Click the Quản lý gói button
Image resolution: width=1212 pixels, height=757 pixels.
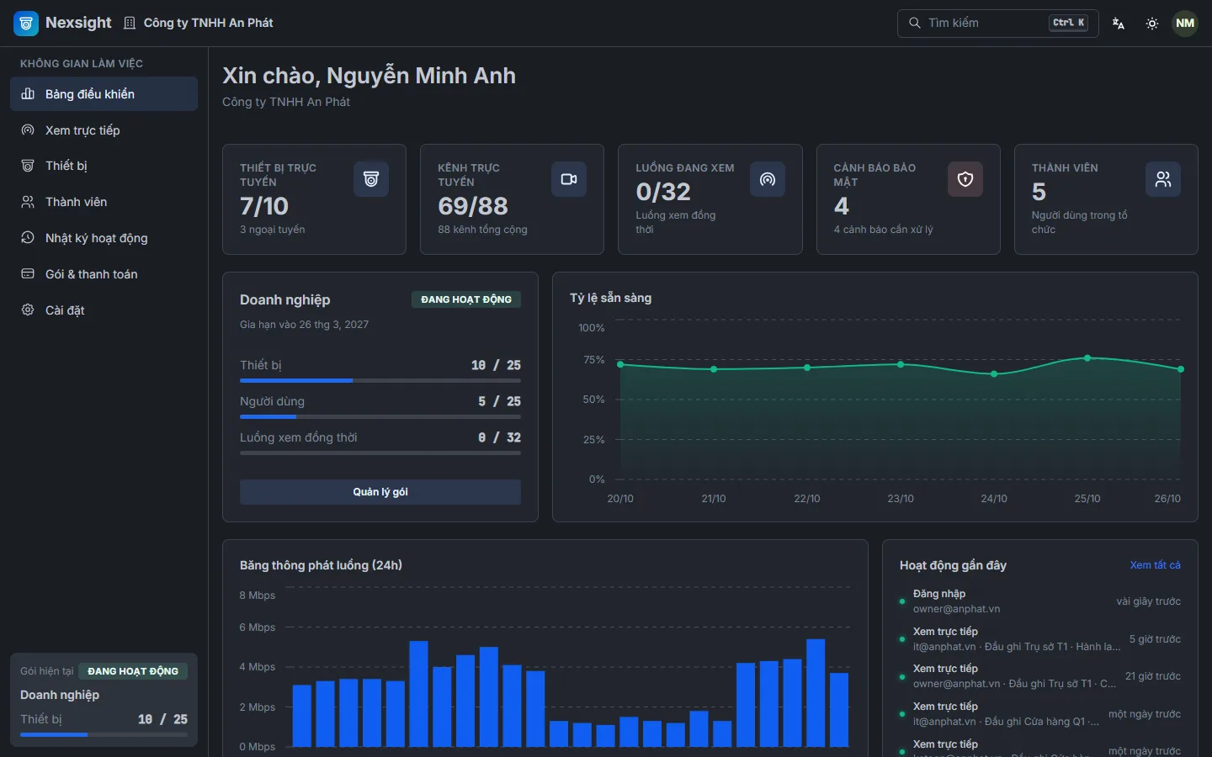[x=380, y=492]
